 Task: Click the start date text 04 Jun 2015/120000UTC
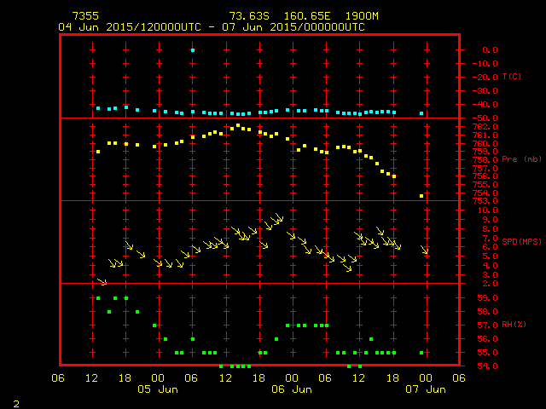point(130,27)
